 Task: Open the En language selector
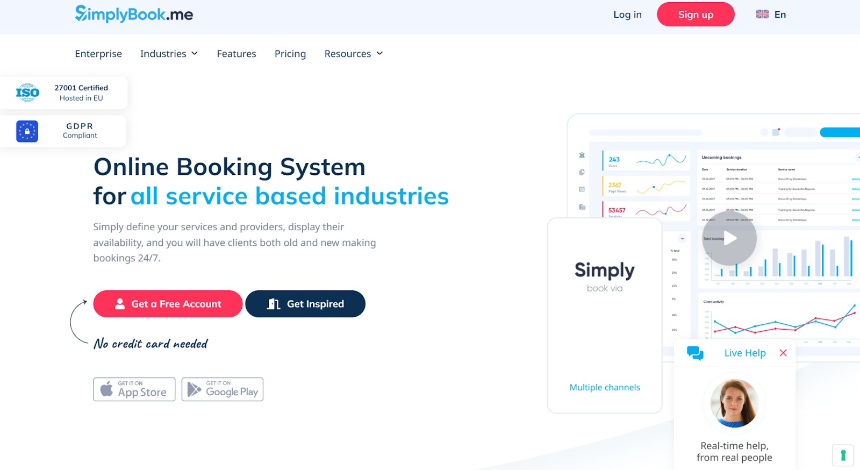tap(771, 15)
